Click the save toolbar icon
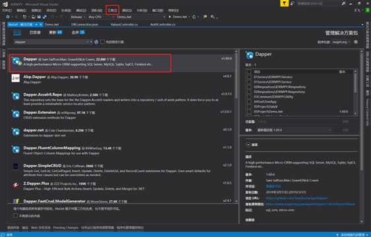Viewport: 371px width, 237px height. tap(39, 16)
